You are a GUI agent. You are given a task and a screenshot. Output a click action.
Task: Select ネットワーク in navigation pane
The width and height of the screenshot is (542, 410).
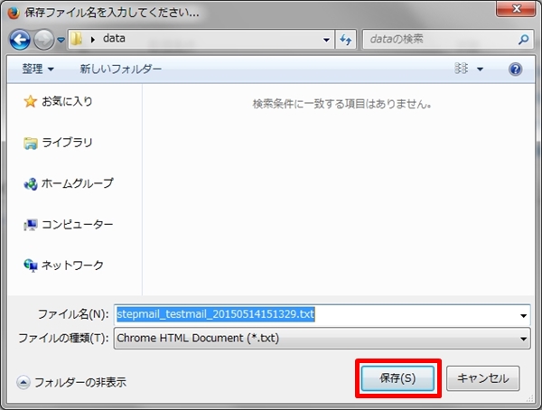coord(72,266)
